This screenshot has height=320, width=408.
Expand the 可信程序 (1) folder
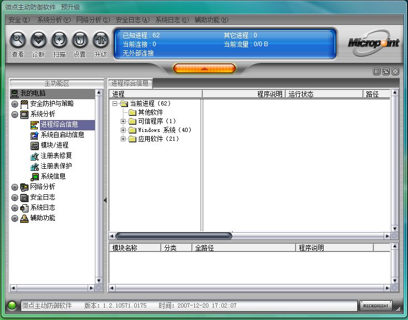tap(123, 121)
